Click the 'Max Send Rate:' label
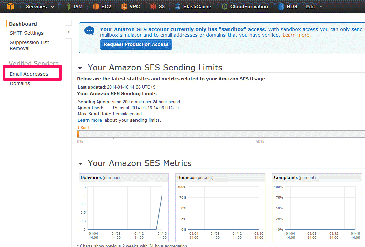Viewport: 365px width, 247px height. (x=94, y=114)
